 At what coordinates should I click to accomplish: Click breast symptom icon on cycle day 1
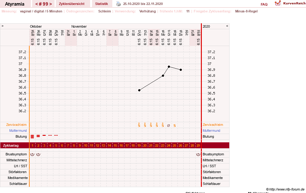[32, 154]
